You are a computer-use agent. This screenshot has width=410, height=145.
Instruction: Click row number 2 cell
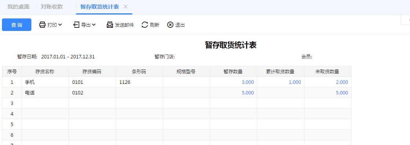click(12, 92)
